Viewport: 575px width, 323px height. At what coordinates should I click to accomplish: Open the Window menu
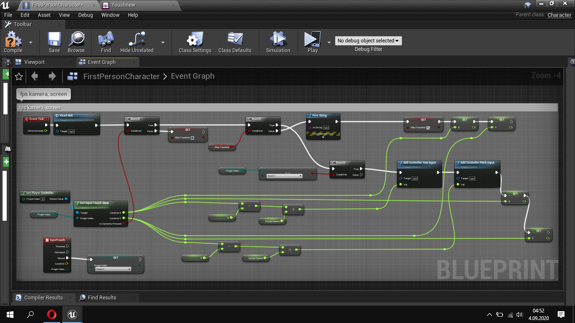click(110, 15)
